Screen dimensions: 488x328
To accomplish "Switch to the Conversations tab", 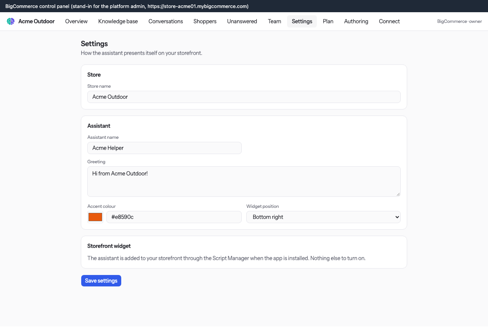I will pos(166,21).
